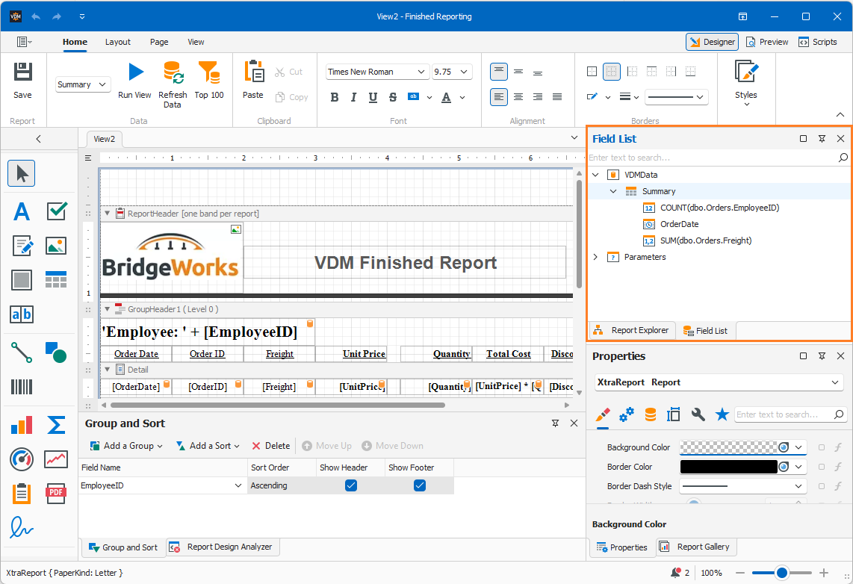Switch to the Layout ribbon tab

click(117, 42)
